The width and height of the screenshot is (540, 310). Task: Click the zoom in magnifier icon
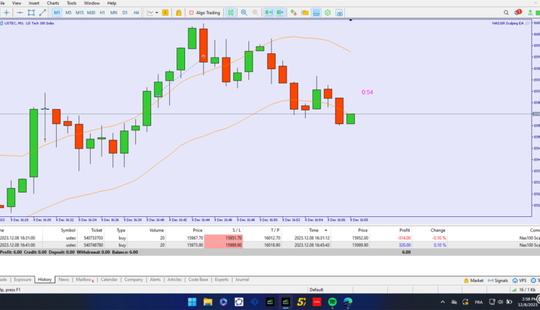245,13
